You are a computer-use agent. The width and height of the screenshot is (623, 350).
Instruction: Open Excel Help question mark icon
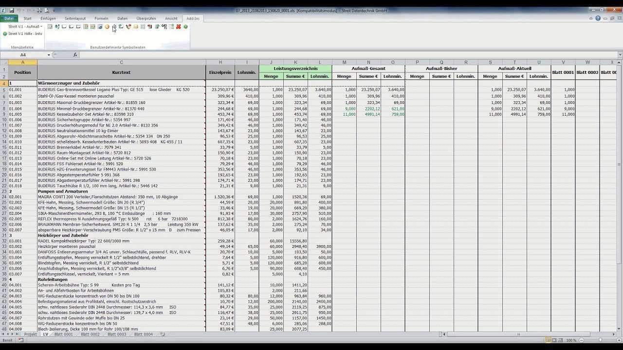pos(598,18)
